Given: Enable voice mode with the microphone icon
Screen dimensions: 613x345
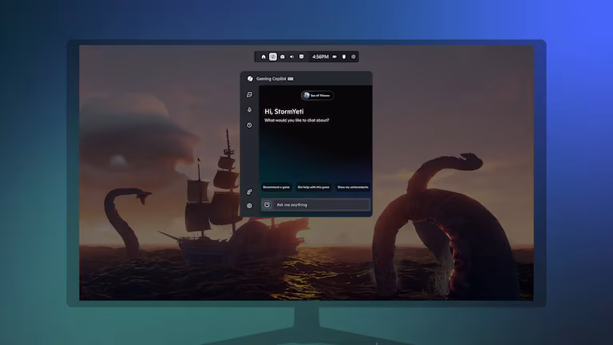Looking at the screenshot, I should pos(250,109).
